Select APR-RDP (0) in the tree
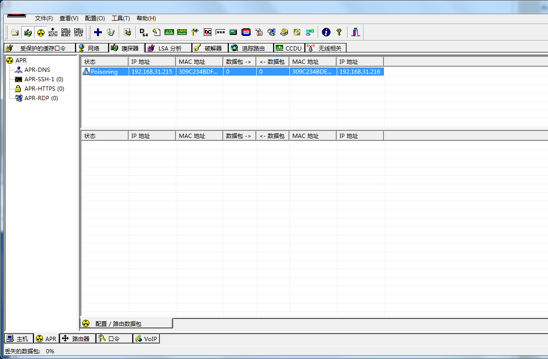The width and height of the screenshot is (548, 359). coord(41,98)
